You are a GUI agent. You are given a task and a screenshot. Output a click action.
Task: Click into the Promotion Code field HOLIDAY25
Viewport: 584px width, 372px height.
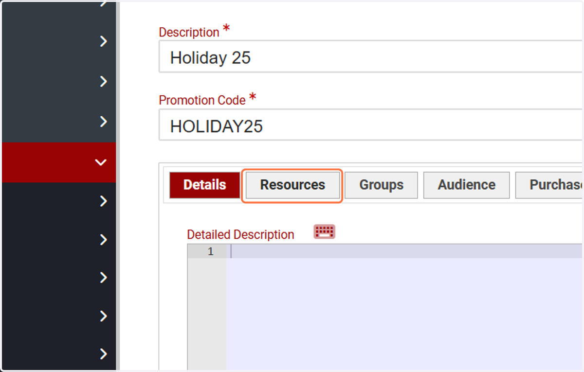click(x=371, y=125)
